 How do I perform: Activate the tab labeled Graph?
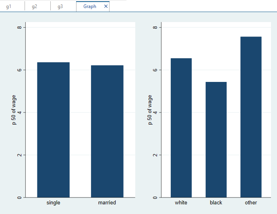[89, 6]
